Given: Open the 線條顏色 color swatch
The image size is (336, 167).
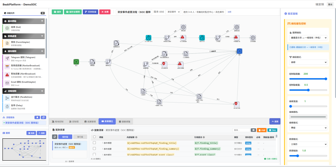Looking at the screenshot, I should pos(308,117).
